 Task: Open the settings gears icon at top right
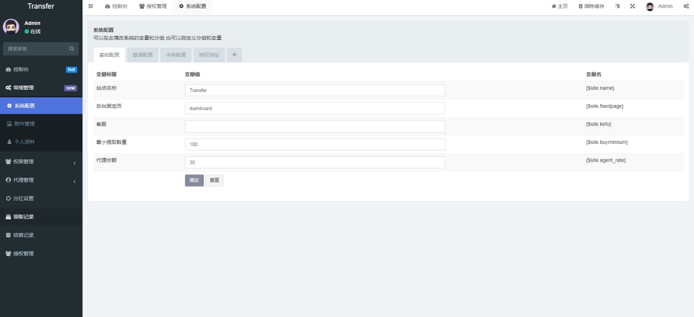pos(686,6)
